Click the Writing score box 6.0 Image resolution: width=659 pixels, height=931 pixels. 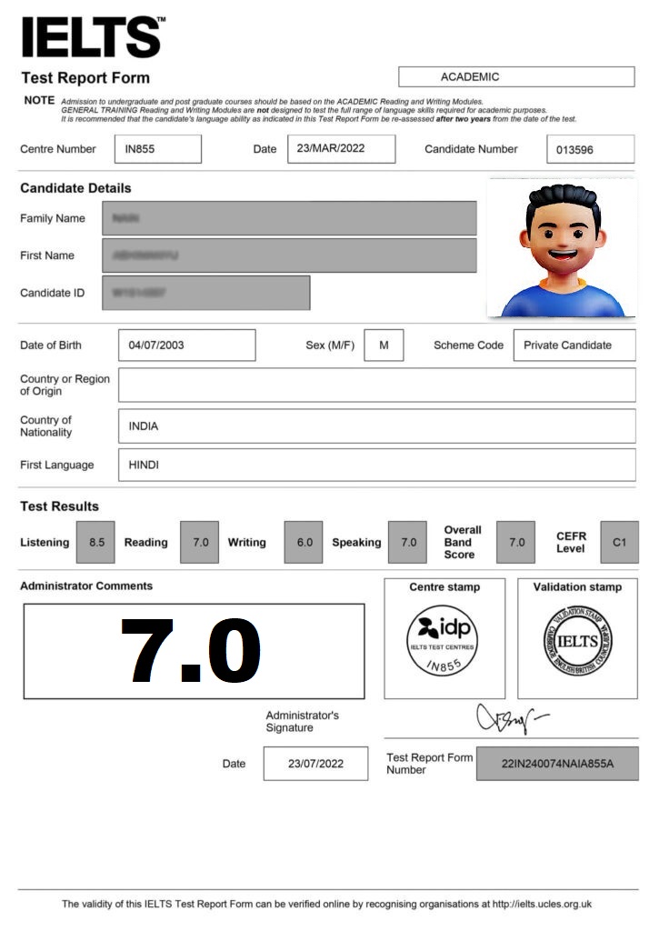(x=304, y=543)
